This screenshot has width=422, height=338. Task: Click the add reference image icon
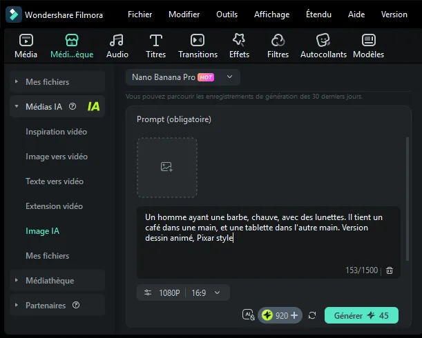(x=167, y=167)
